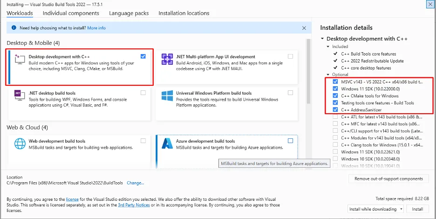Click the Desktop & Mobile (4) heading
Image resolution: width=436 pixels, height=219 pixels.
(x=33, y=43)
